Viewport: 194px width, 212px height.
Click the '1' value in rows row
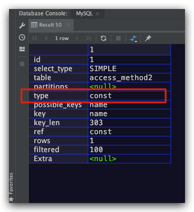click(x=129, y=141)
